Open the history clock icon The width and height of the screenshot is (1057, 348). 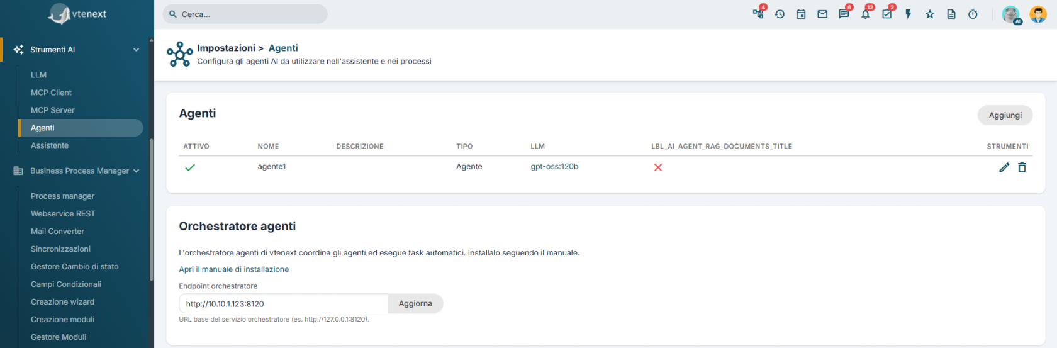click(x=780, y=14)
